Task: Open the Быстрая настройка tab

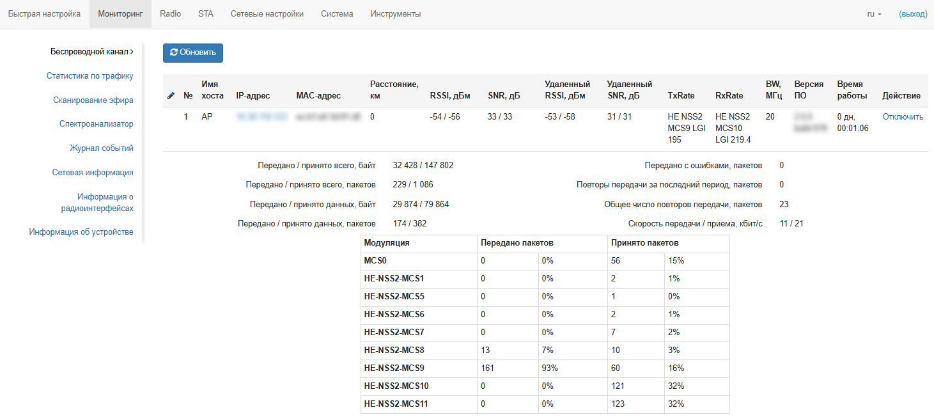Action: (x=44, y=14)
